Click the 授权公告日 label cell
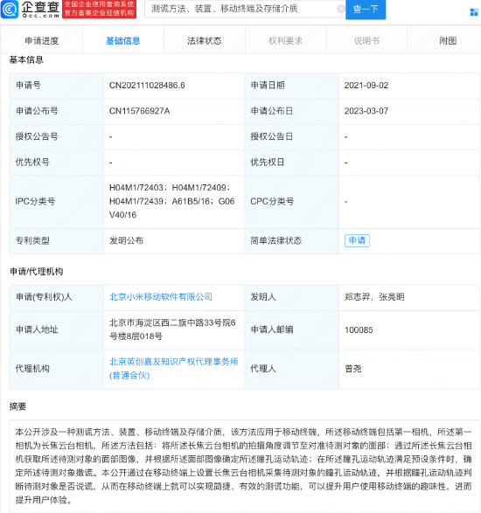481x513 pixels. 291,136
